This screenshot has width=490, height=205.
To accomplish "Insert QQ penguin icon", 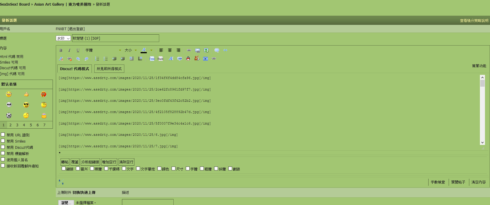I will (x=188, y=59).
